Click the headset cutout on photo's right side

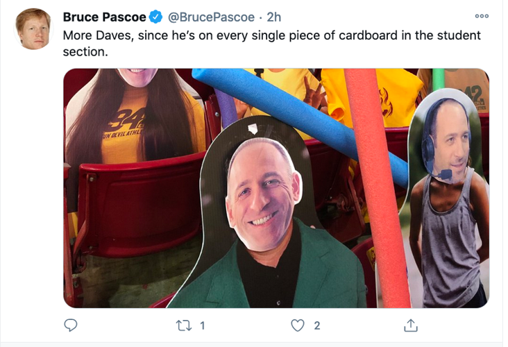click(x=447, y=199)
